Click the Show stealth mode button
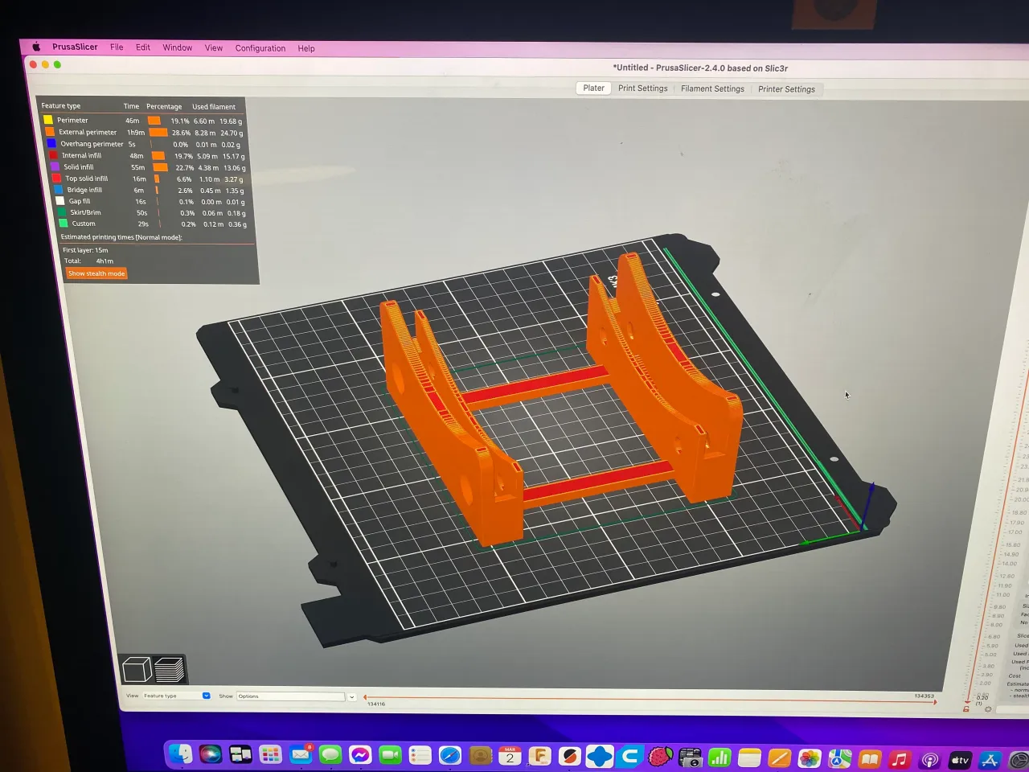This screenshot has height=772, width=1029. point(96,273)
